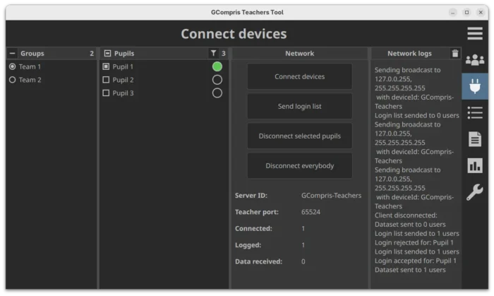This screenshot has height=296, width=494.
Task: Click Pupil 1's green connection status circle
Action: (x=217, y=66)
